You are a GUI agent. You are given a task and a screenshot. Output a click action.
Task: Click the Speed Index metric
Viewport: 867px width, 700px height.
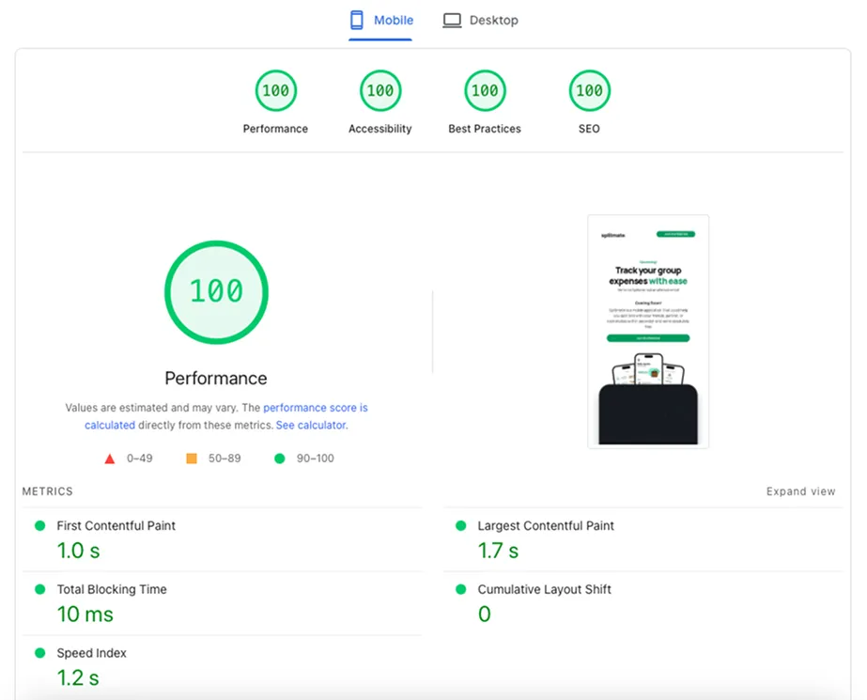[91, 653]
